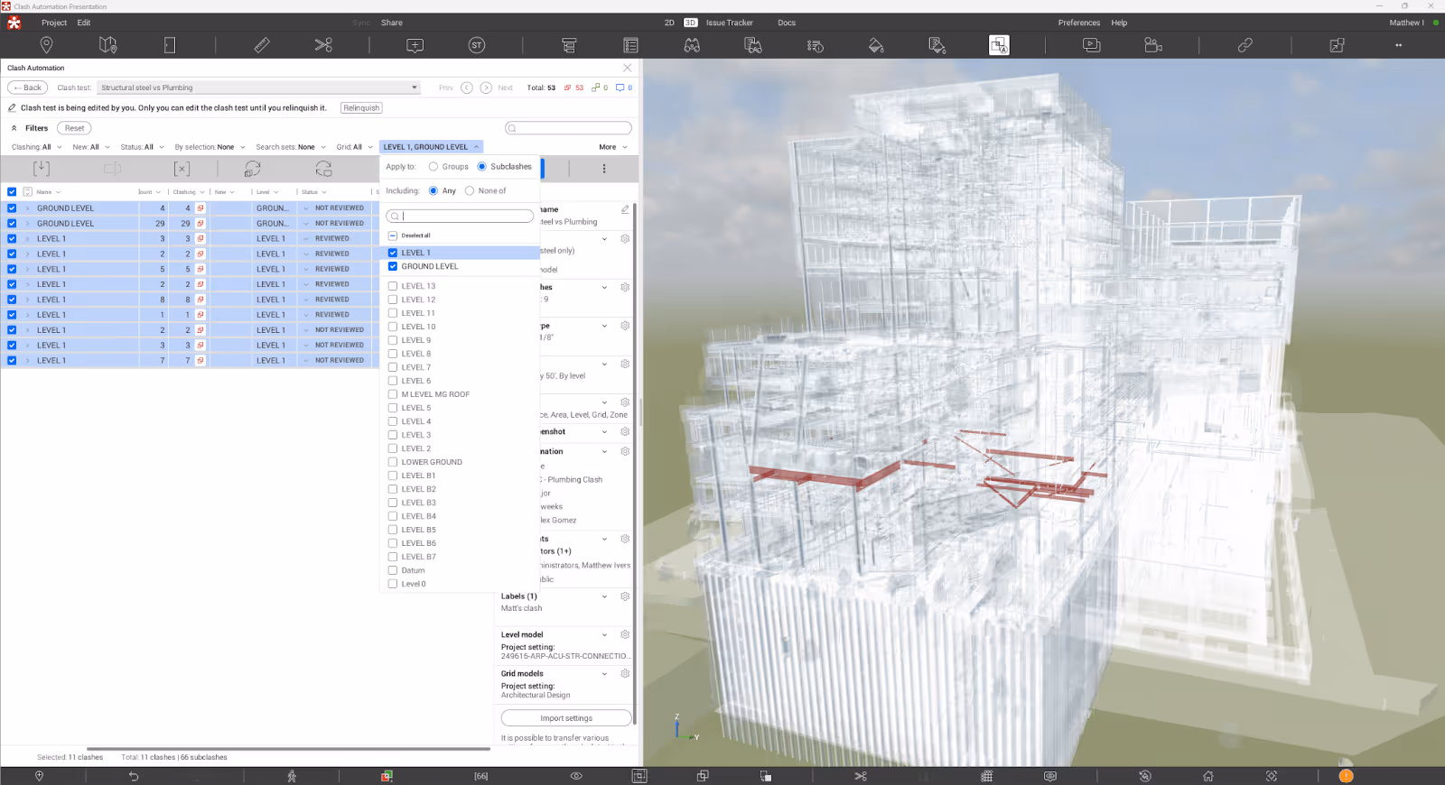Select the ruler measure tool
The image size is (1445, 785).
tap(262, 45)
